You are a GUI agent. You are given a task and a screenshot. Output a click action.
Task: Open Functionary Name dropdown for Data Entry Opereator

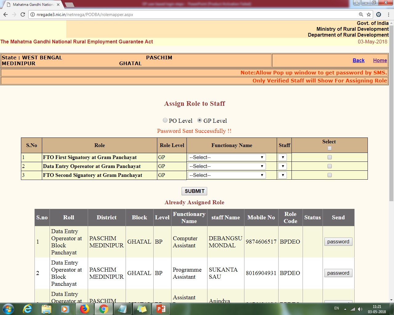point(227,166)
